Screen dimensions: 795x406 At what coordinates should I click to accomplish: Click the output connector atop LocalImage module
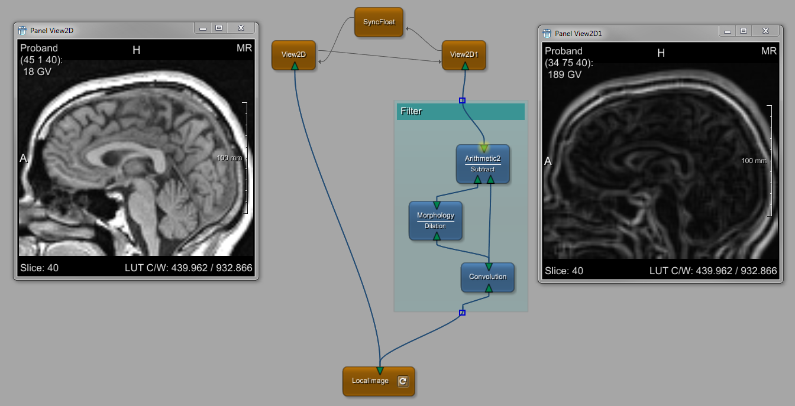379,371
